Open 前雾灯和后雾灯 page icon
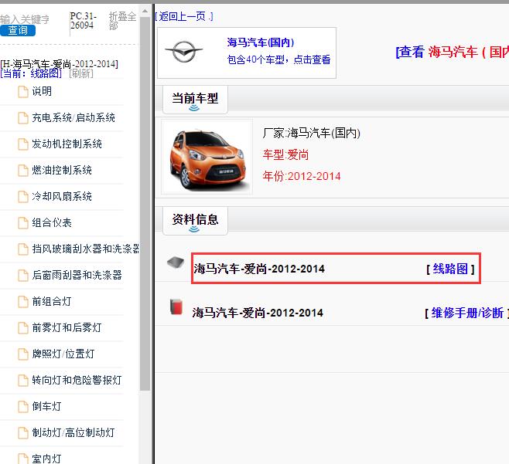Viewport: 509px width, 464px height. 22,328
